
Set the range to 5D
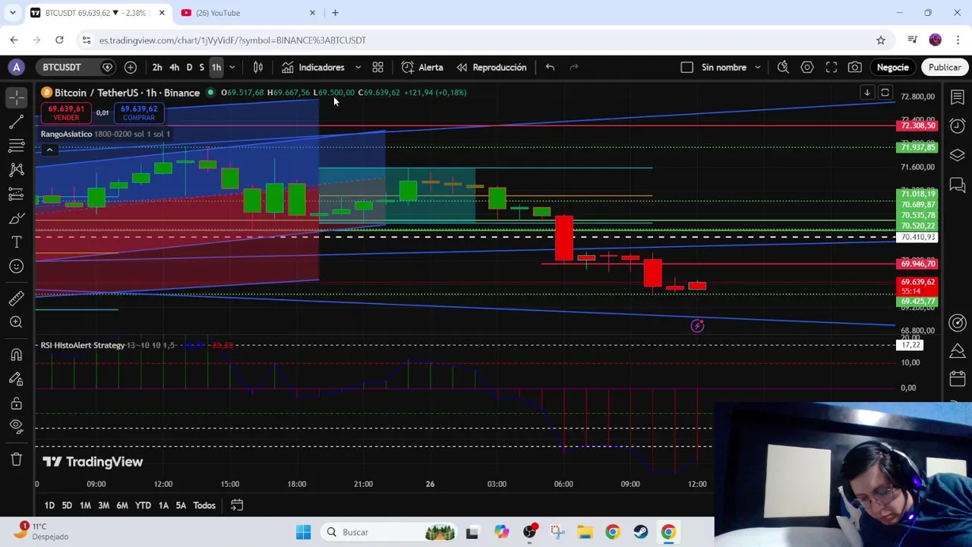coord(67,505)
